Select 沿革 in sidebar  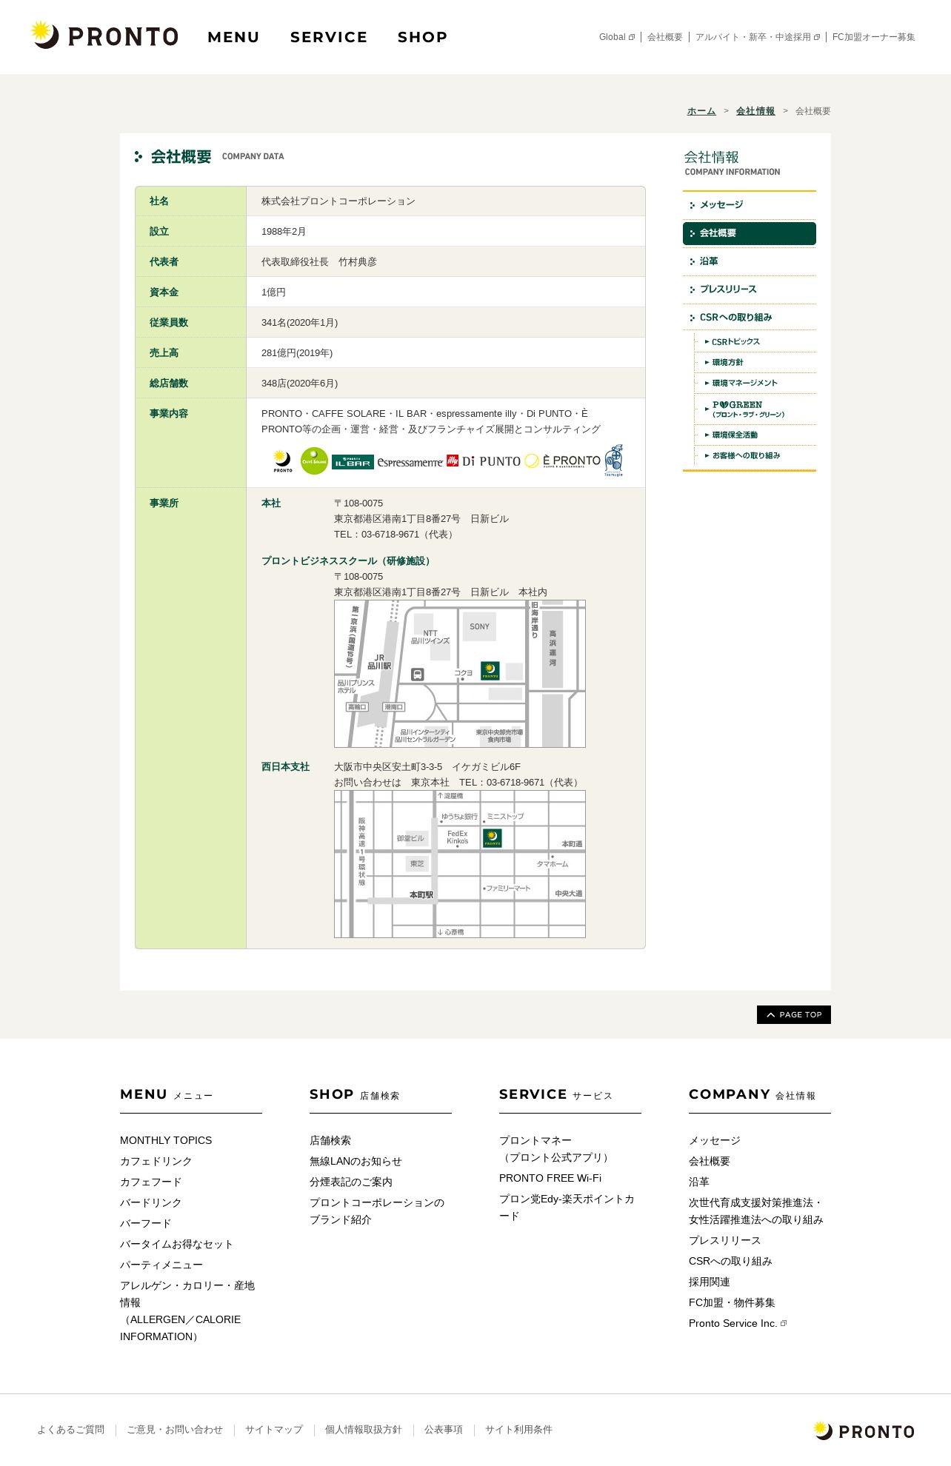[749, 261]
